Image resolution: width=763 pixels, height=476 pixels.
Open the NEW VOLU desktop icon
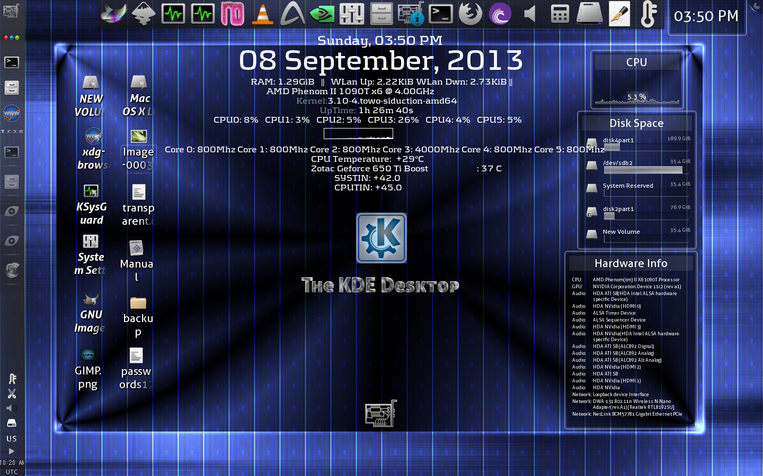pos(91,96)
